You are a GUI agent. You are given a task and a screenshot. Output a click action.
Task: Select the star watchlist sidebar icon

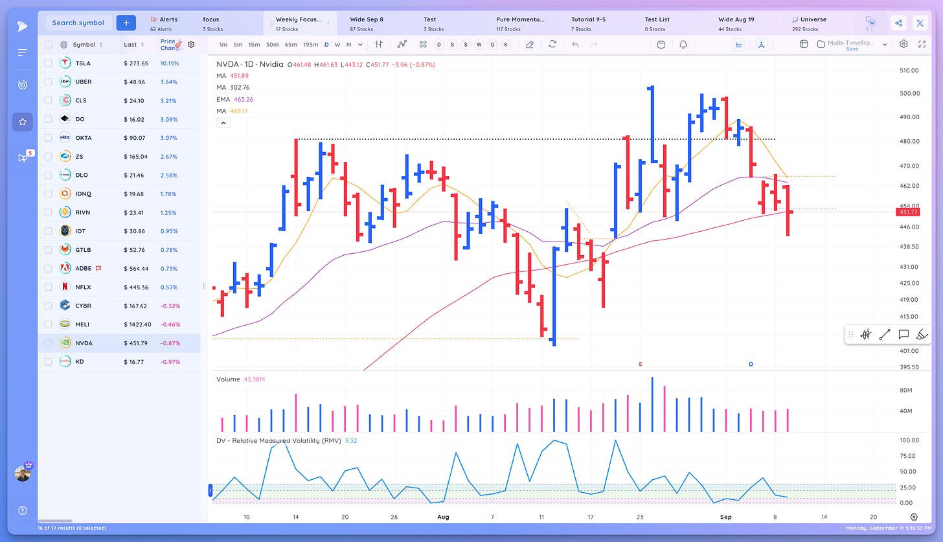[x=23, y=122]
